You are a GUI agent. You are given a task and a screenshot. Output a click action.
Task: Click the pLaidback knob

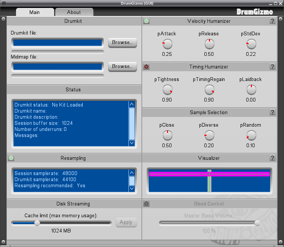pos(251,90)
